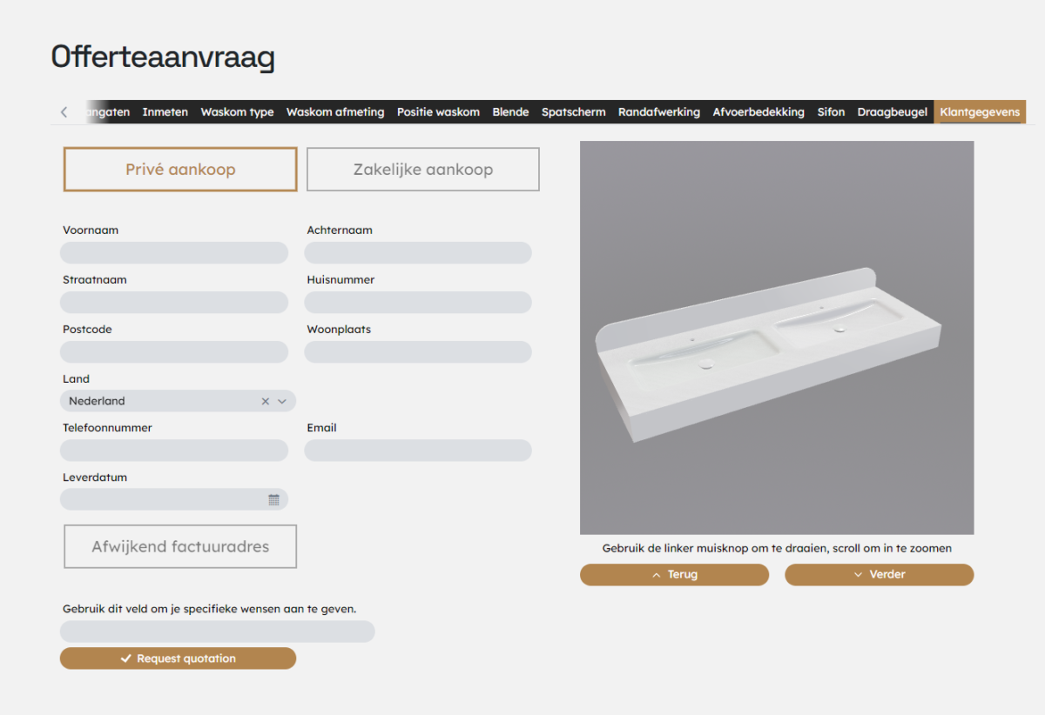Viewport: 1045px width, 715px height.
Task: Open the Waskom type tab
Action: tap(237, 112)
